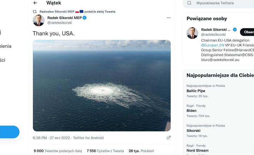The image size is (254, 155).
Task: Open the Baltic Pipe trending topic
Action: click(x=196, y=91)
